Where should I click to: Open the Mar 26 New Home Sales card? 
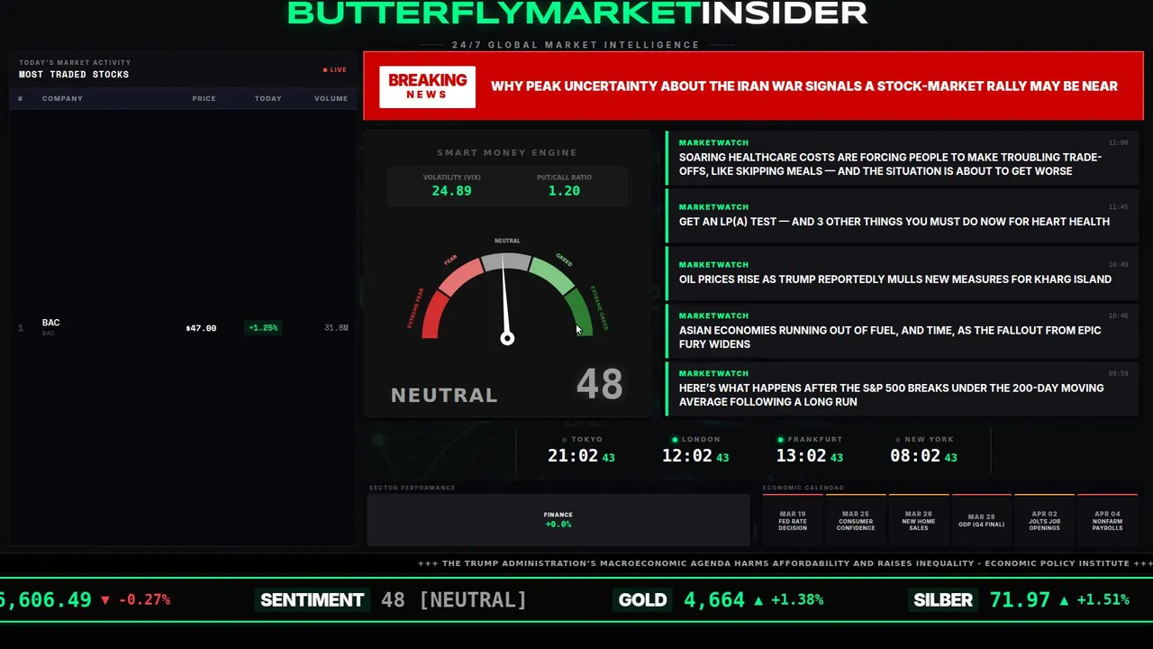tap(919, 520)
